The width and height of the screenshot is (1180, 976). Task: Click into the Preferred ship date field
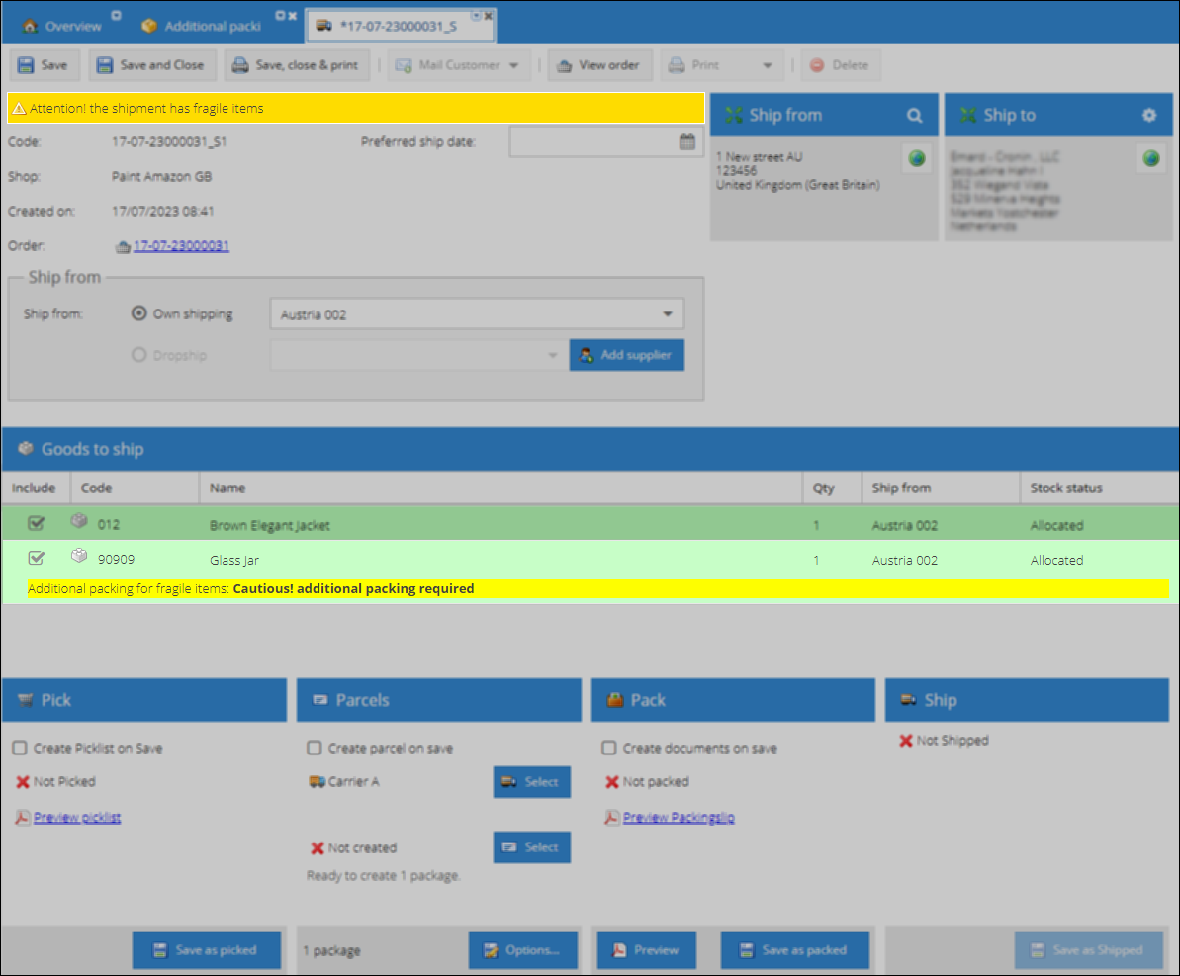click(x=594, y=141)
